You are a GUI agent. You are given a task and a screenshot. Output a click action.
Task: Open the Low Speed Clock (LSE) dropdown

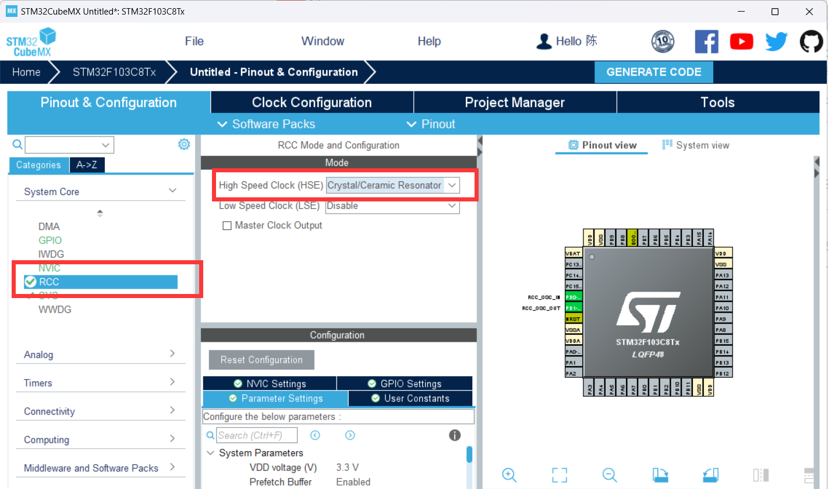[x=452, y=205]
